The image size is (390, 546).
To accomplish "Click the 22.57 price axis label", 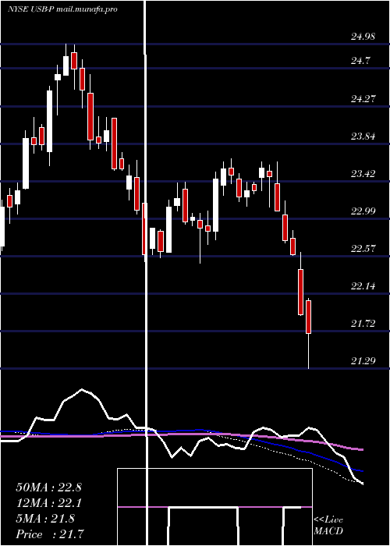I will pyautogui.click(x=363, y=249).
